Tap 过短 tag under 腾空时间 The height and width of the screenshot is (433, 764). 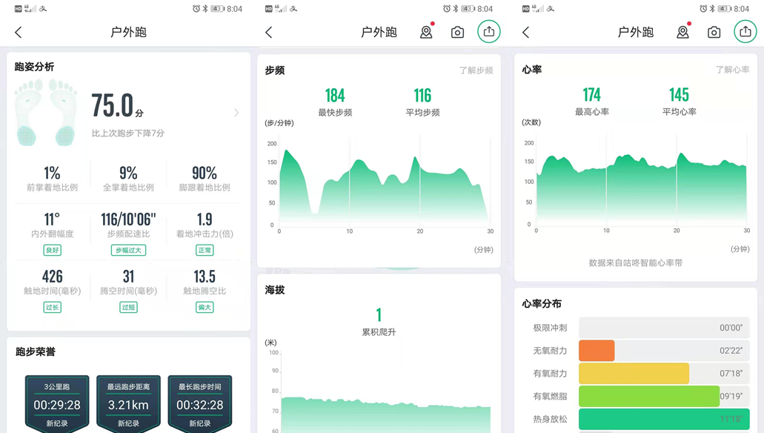point(128,307)
